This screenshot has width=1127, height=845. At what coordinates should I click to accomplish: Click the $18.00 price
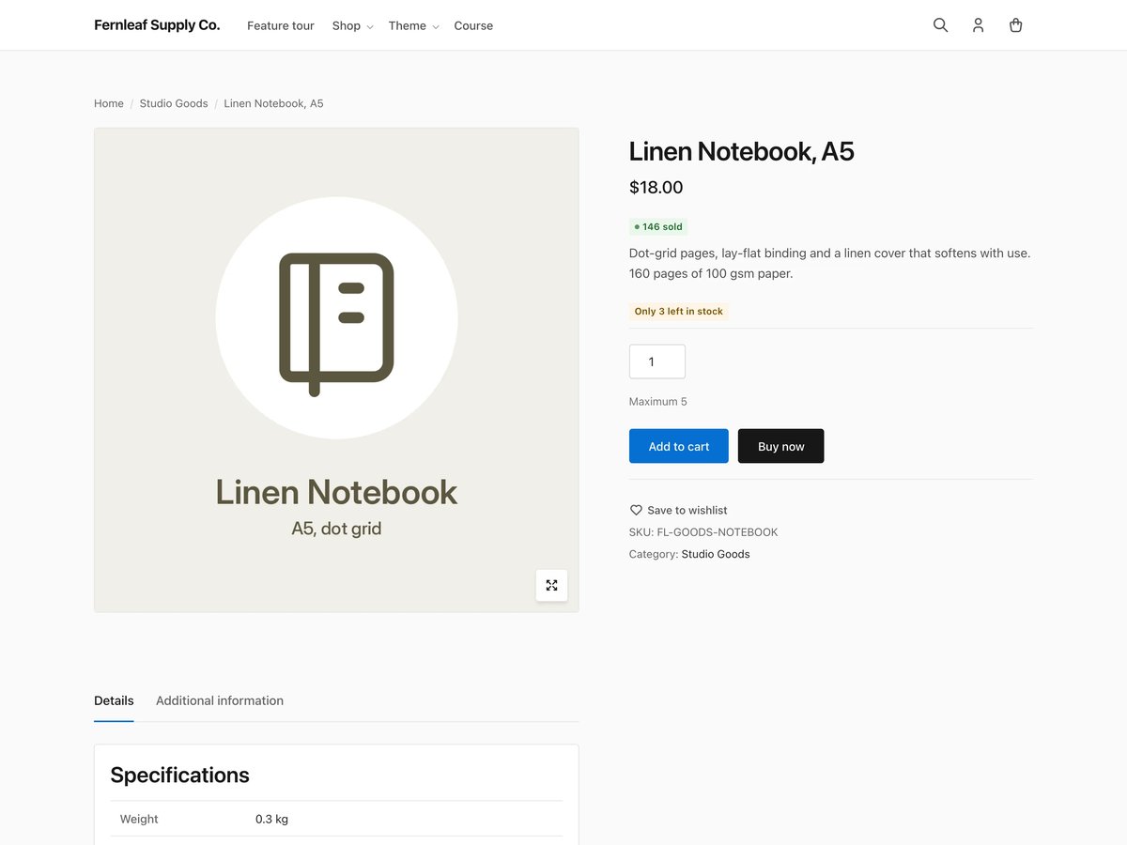point(656,187)
